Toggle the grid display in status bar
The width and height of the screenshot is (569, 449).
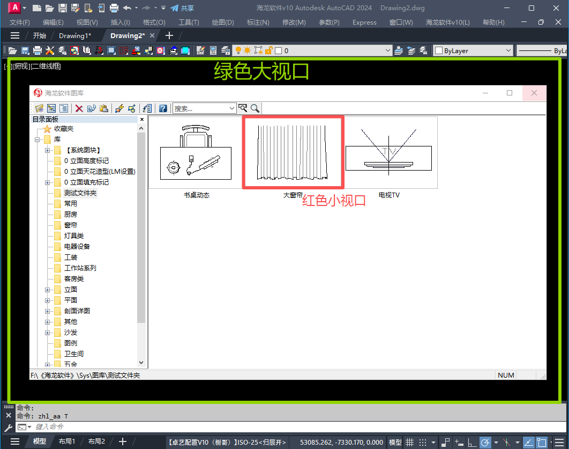pos(410,442)
